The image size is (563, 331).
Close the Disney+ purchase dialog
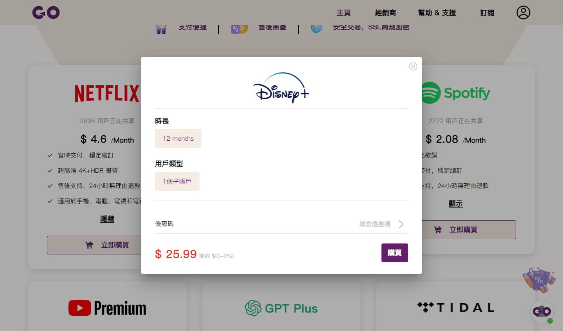pos(413,66)
